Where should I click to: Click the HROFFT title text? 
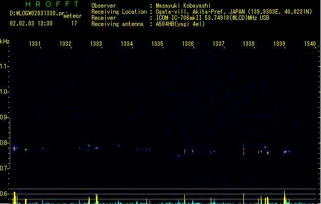coord(52,4)
